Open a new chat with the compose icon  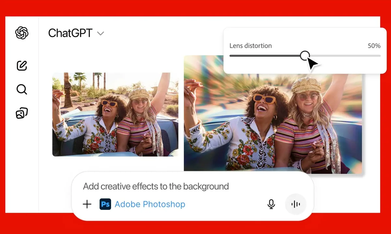point(22,65)
